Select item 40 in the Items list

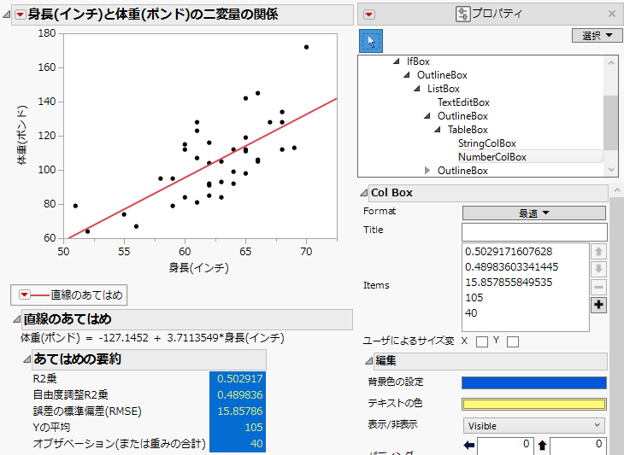(x=471, y=312)
